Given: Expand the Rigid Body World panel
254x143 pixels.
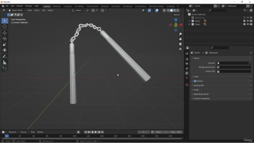Looking at the screenshot, I should 221,94.
